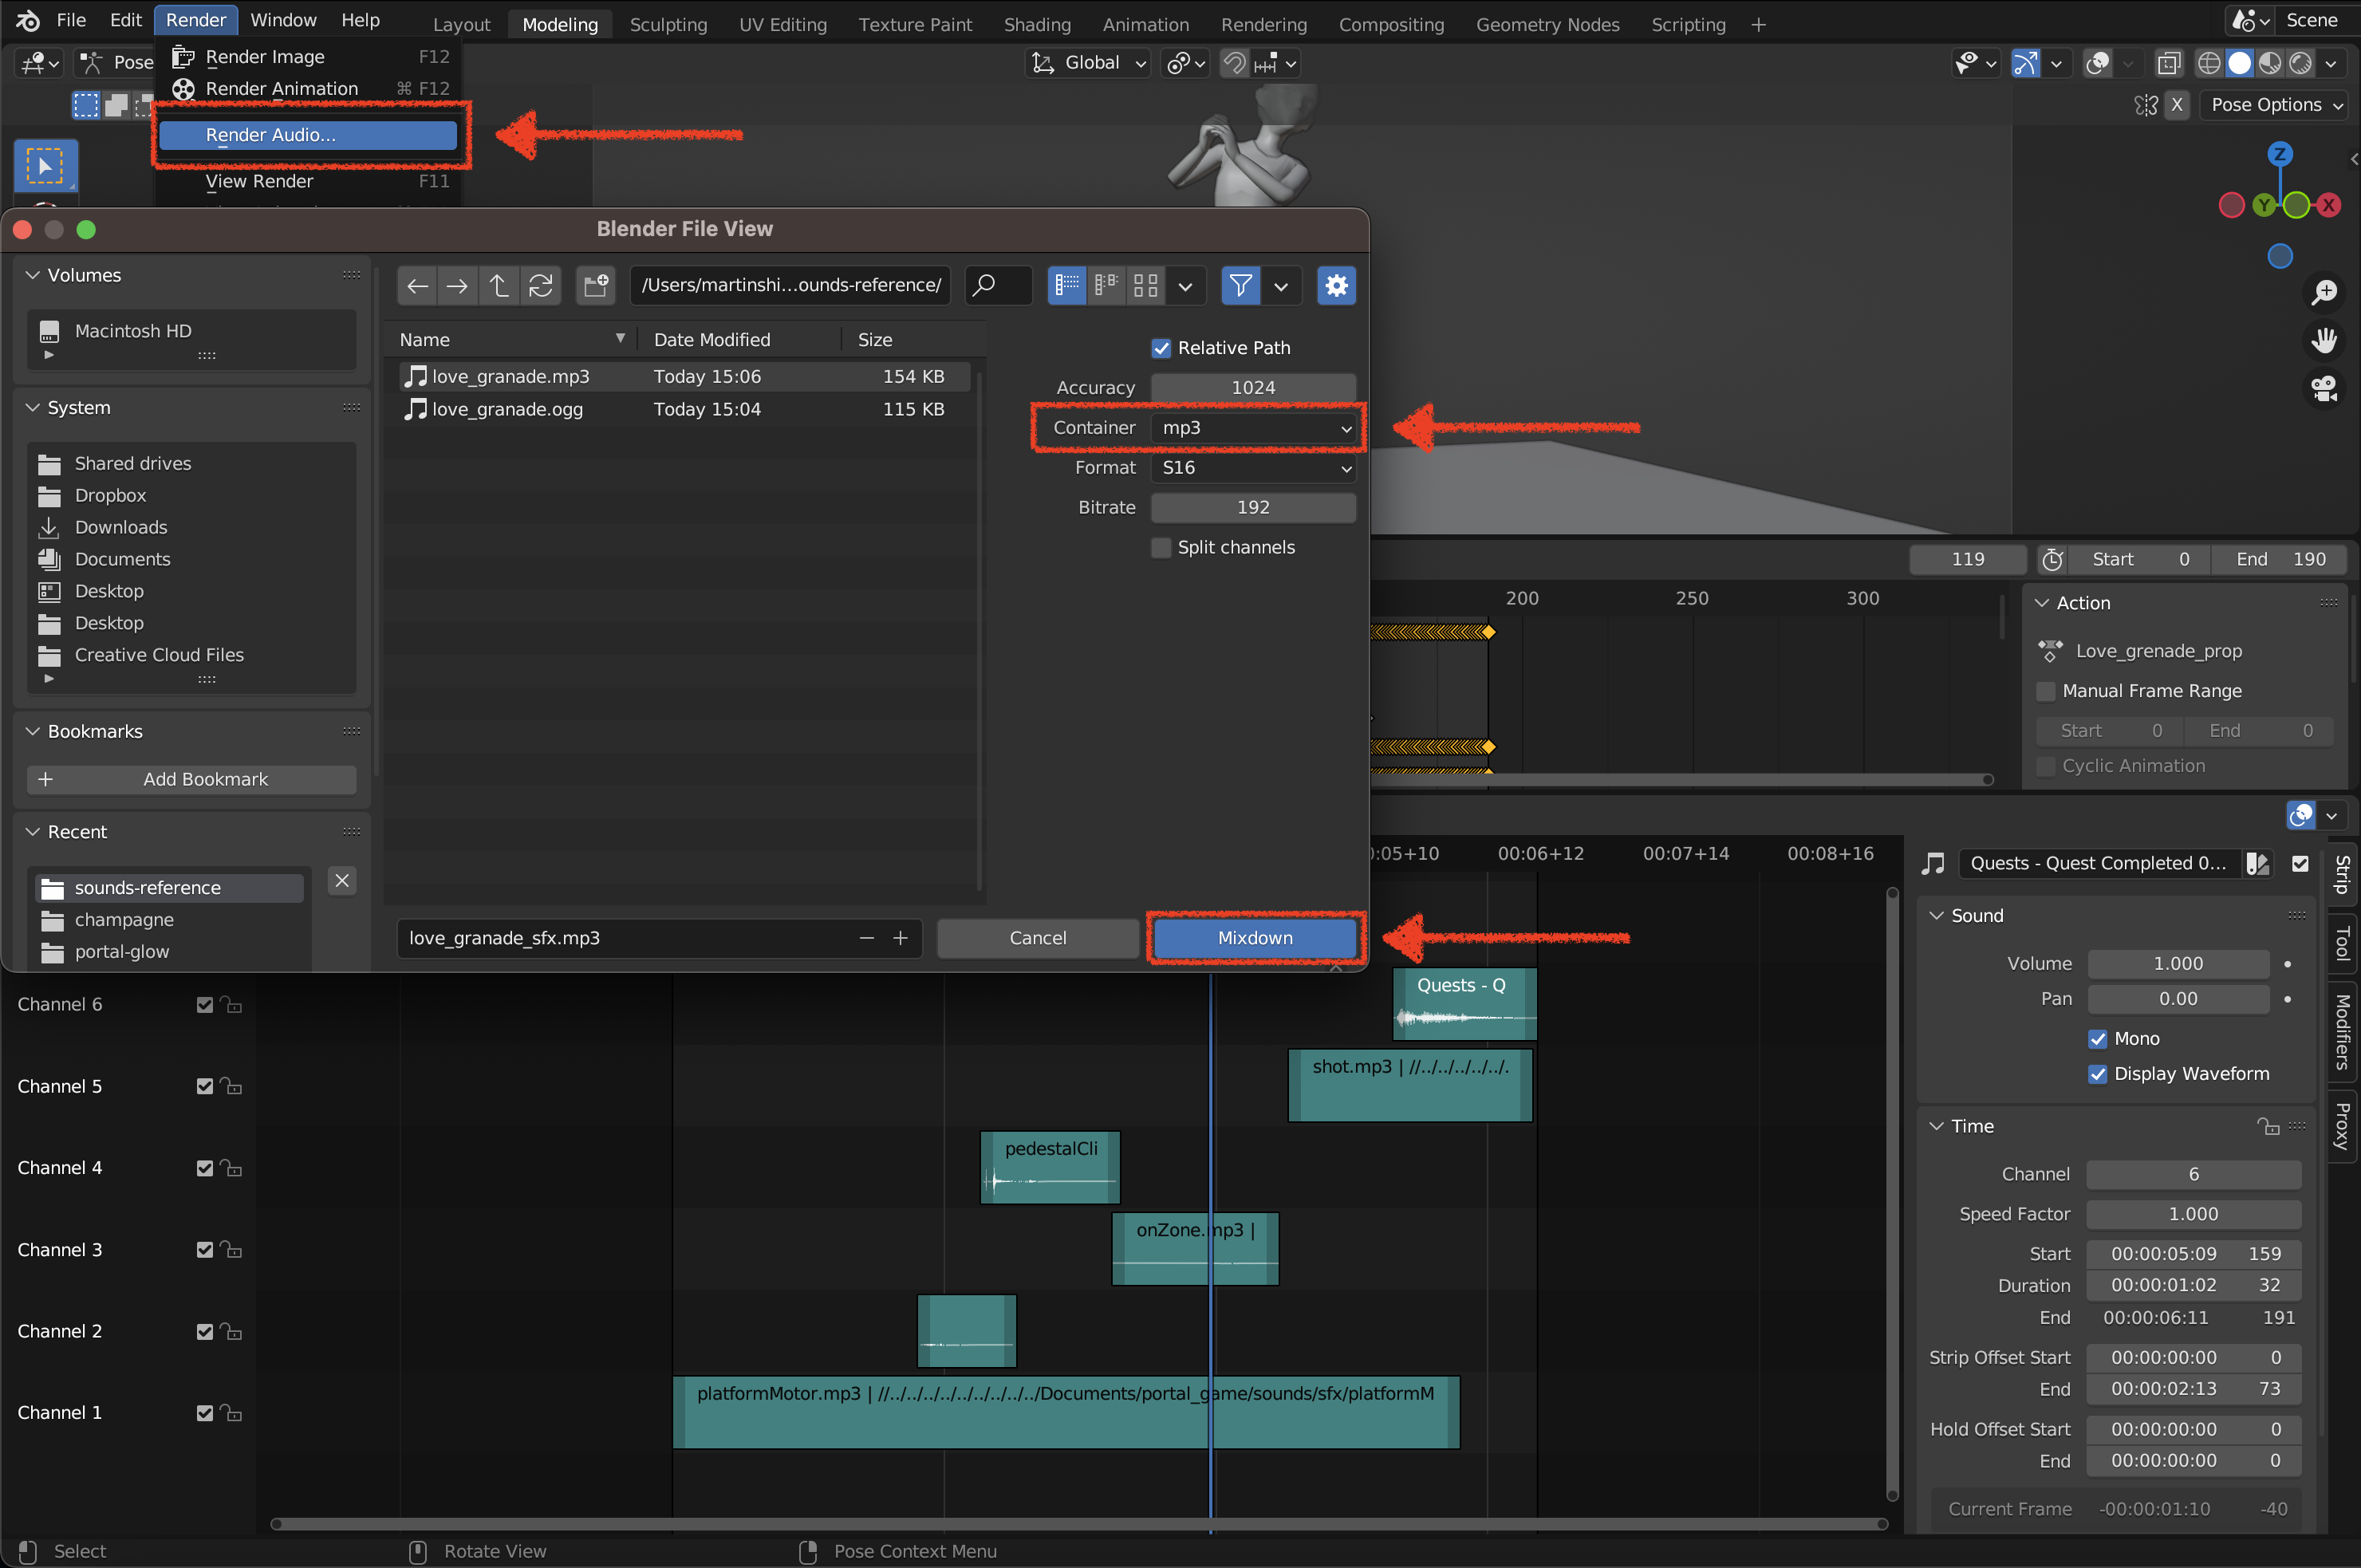Viewport: 2361px width, 1568px height.
Task: Go to parent directory
Action: [498, 286]
